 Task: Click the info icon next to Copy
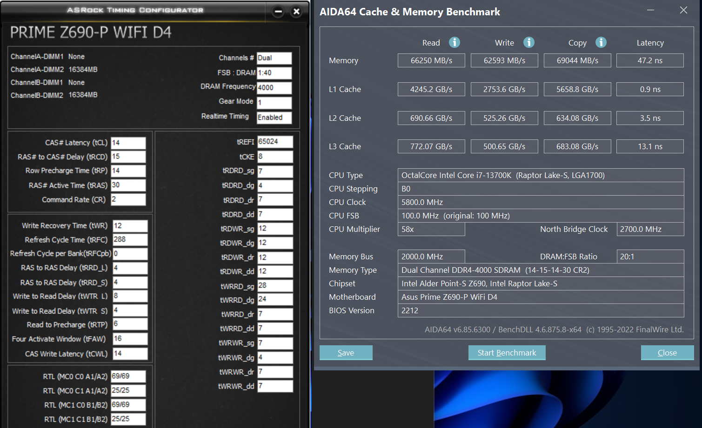coord(601,42)
